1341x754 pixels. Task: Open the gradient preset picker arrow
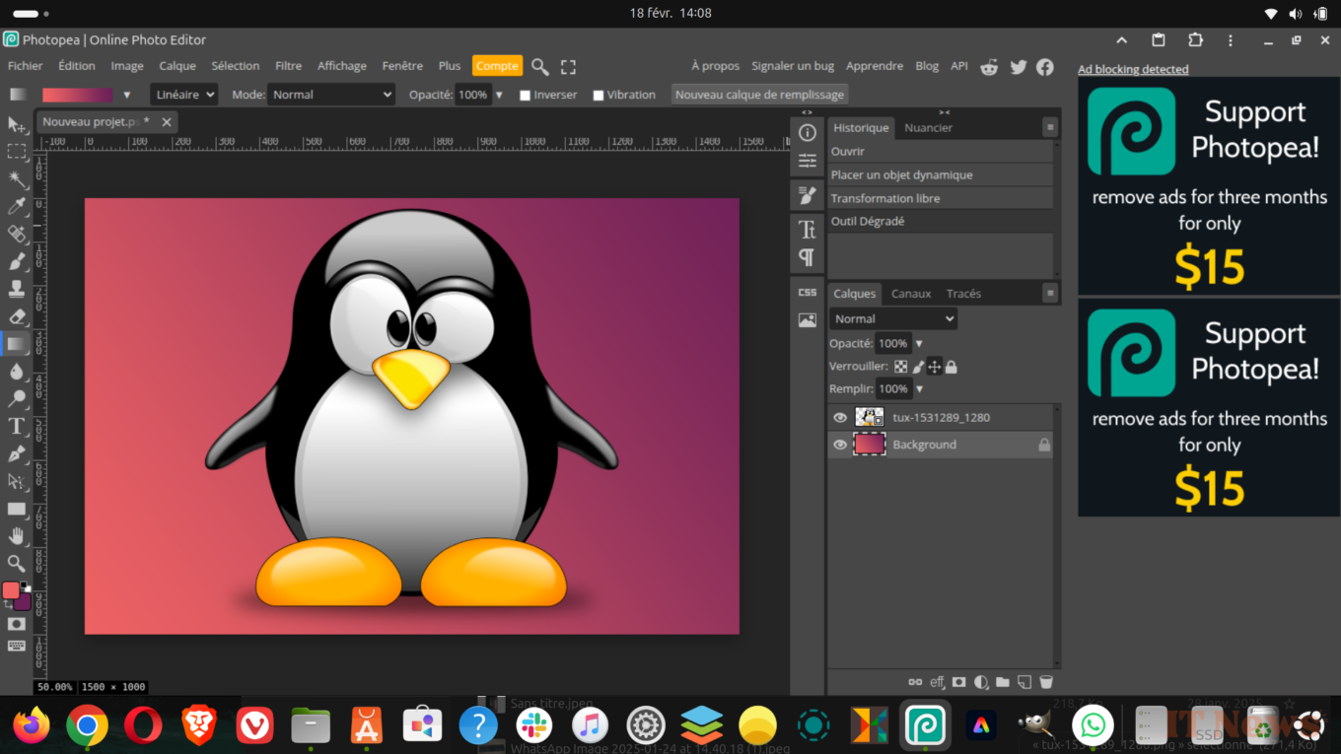tap(127, 96)
